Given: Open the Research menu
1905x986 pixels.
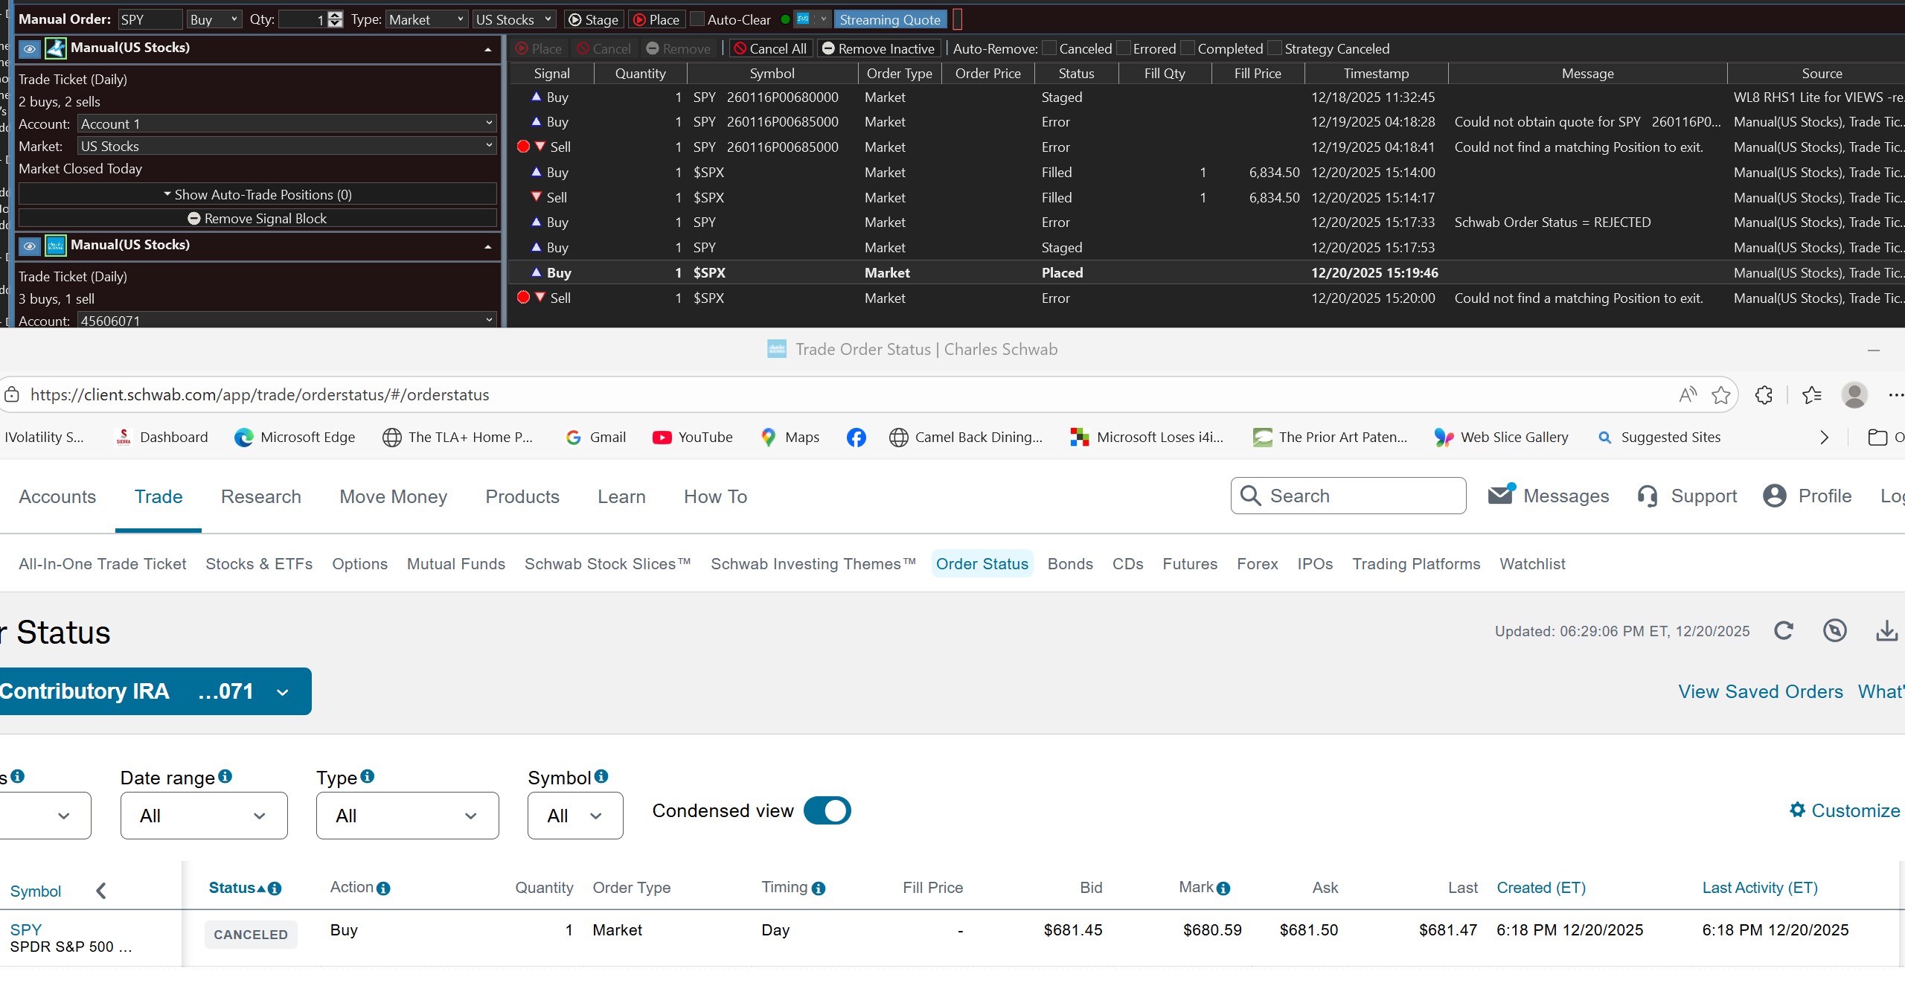Looking at the screenshot, I should click(x=260, y=496).
